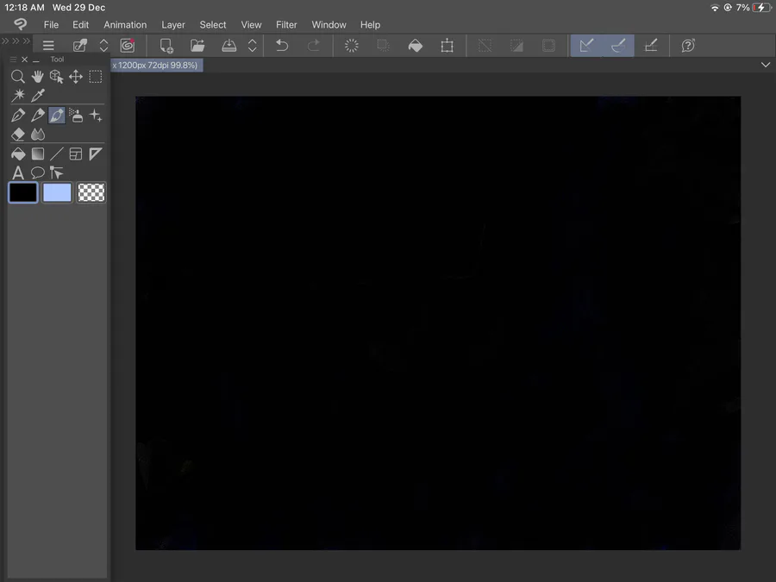This screenshot has height=582, width=776.
Task: Select the black main color swatch
Action: pyautogui.click(x=22, y=192)
